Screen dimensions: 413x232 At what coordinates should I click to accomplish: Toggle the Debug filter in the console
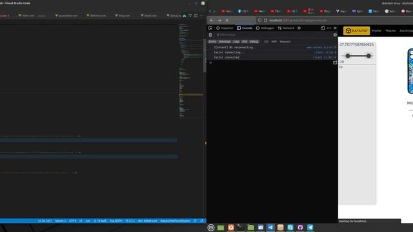tap(254, 41)
